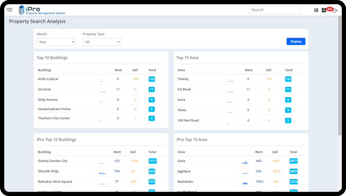Click the page vertical scrollbar

pos(340,78)
